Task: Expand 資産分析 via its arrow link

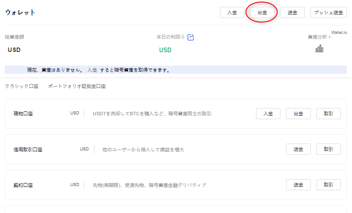Action: coord(319,37)
